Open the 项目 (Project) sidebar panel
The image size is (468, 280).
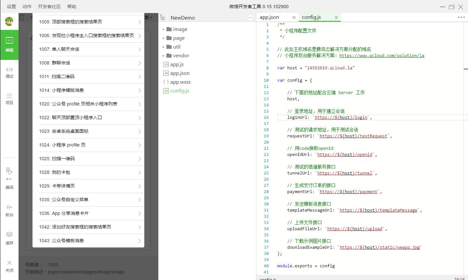(9, 99)
